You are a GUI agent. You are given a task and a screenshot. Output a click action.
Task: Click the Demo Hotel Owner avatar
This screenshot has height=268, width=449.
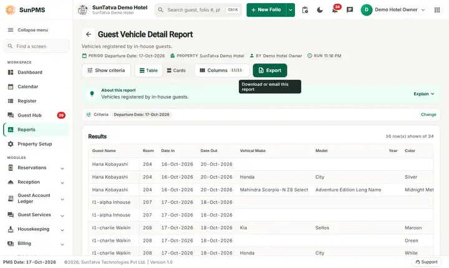point(366,10)
